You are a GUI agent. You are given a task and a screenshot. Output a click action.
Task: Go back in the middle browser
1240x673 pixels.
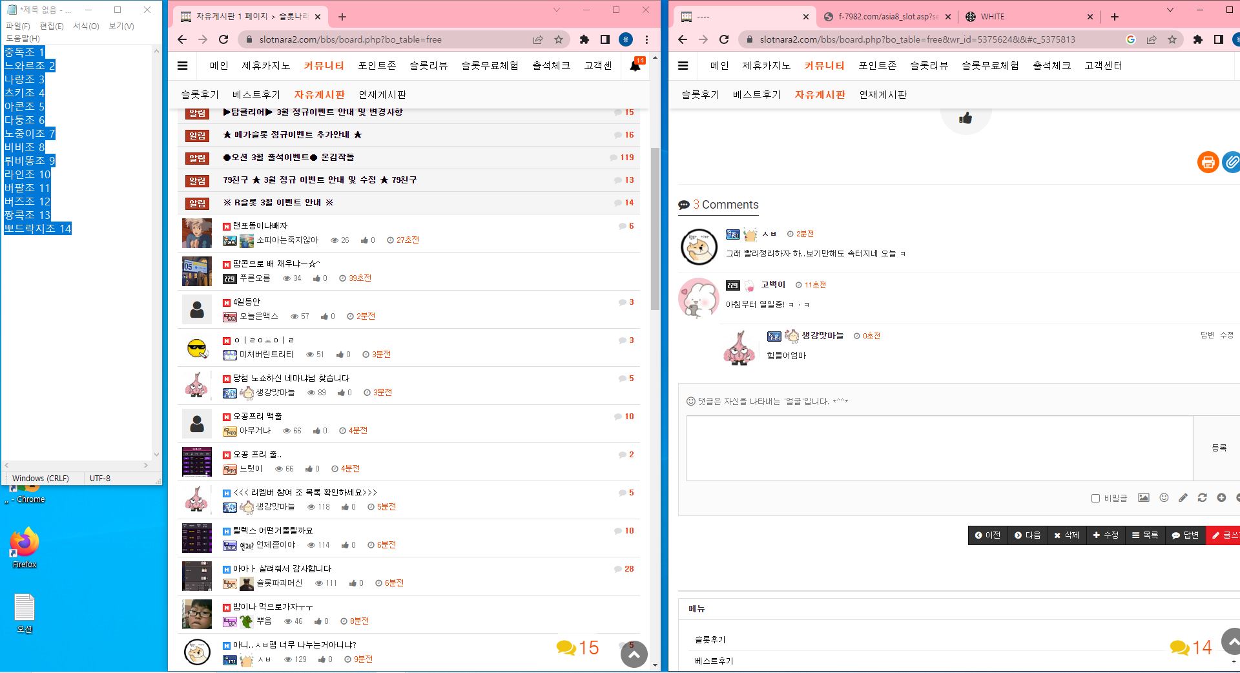(x=182, y=39)
